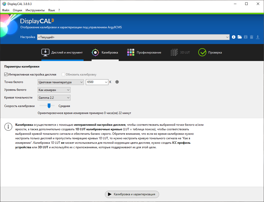Screen dimensions: 264x202
Task: Open the Цветовая температура white point dropdown
Action: pyautogui.click(x=61, y=82)
